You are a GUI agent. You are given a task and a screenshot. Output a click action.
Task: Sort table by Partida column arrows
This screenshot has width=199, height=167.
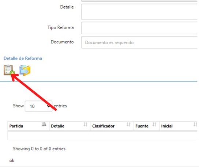click(44, 124)
